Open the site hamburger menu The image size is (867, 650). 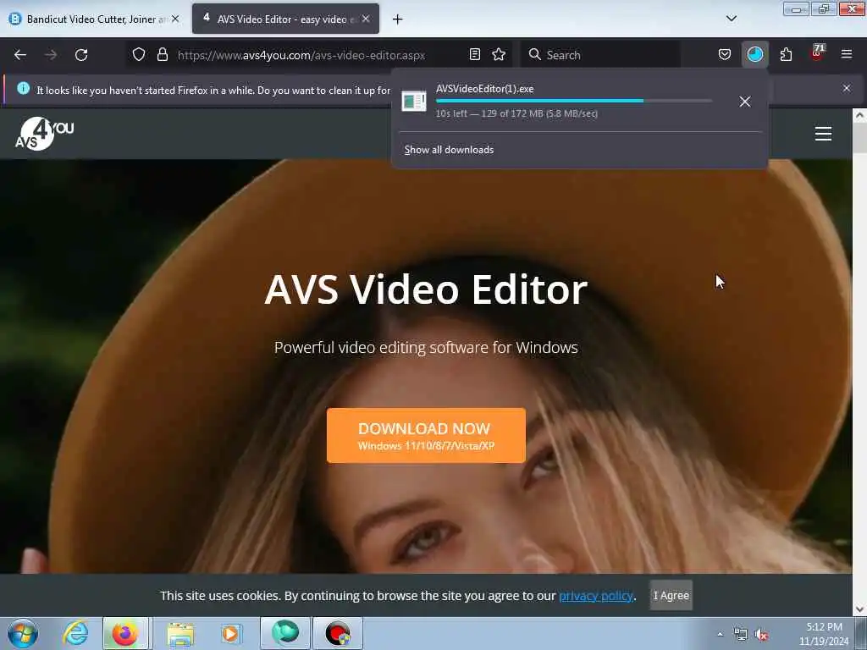823,134
